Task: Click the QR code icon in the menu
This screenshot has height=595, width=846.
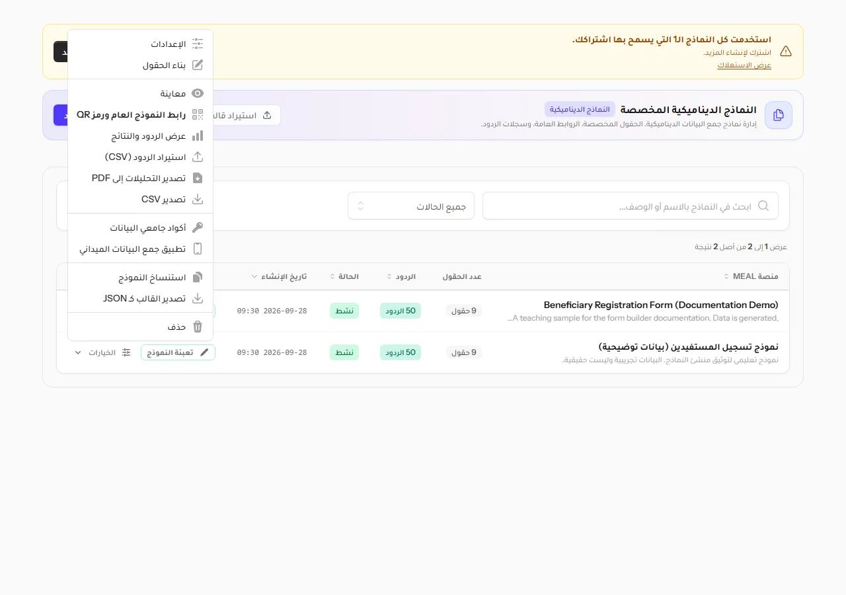Action: point(198,114)
